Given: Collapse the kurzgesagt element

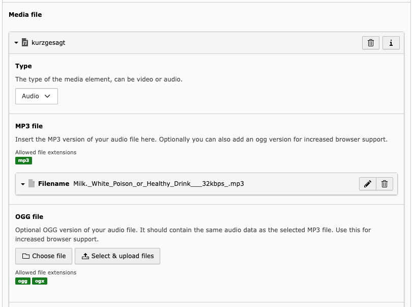Looking at the screenshot, I should click(16, 42).
